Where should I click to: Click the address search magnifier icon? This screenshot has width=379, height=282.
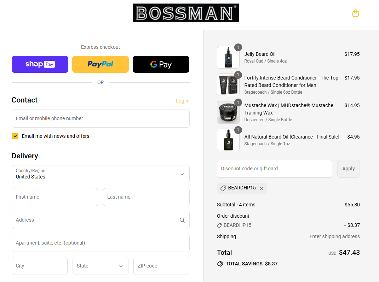pyautogui.click(x=182, y=220)
